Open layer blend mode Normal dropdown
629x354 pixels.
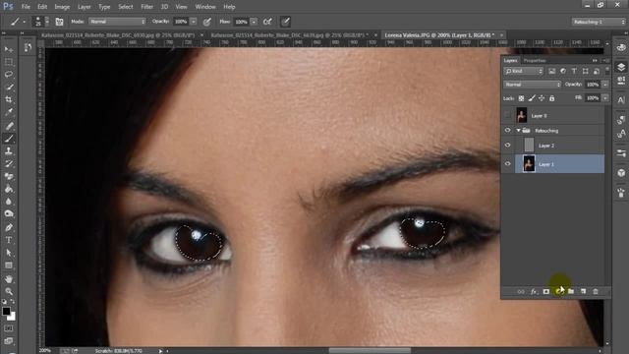click(533, 85)
